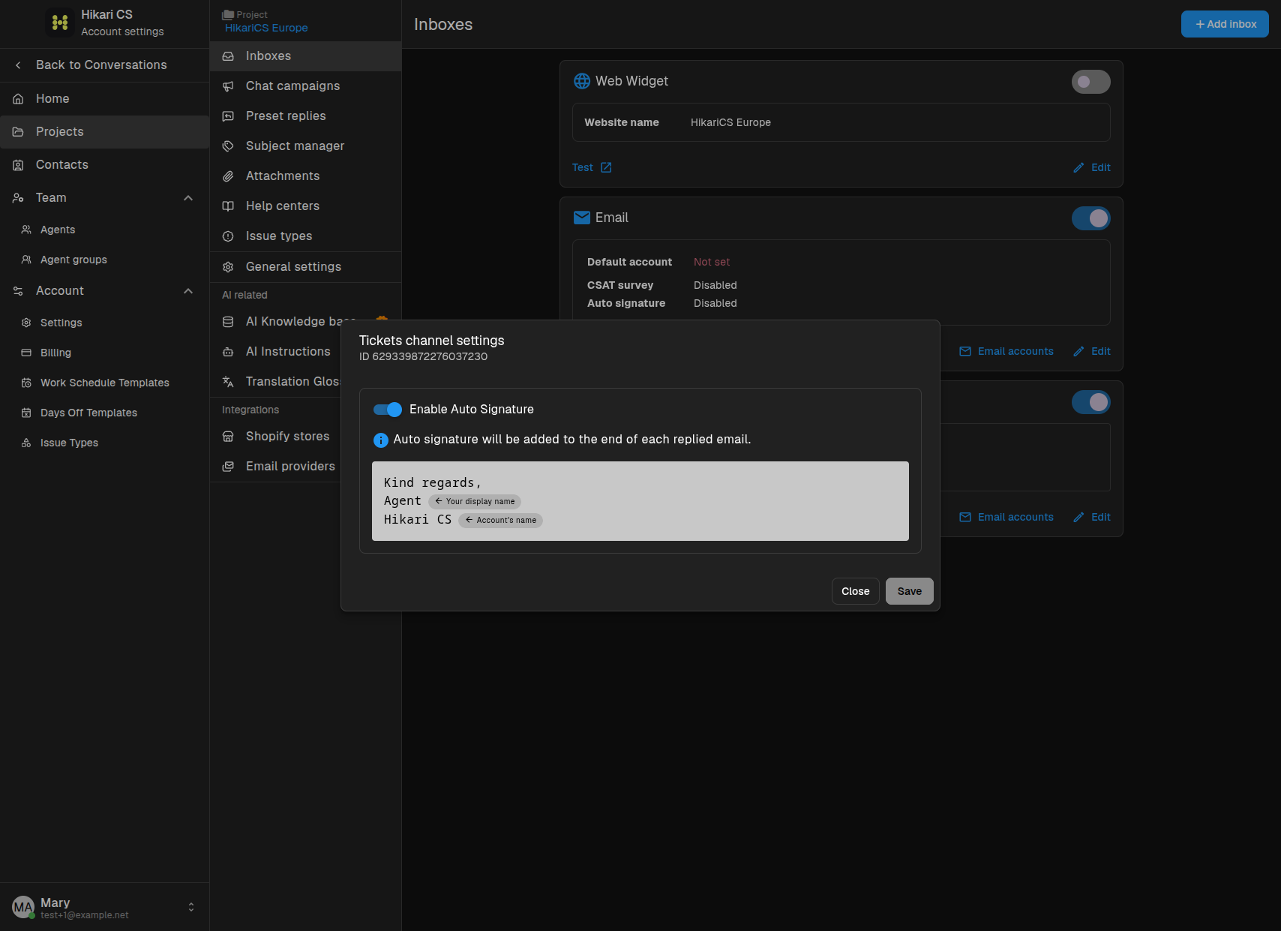The image size is (1281, 931).
Task: Click the auto signature info icon
Action: coord(381,440)
